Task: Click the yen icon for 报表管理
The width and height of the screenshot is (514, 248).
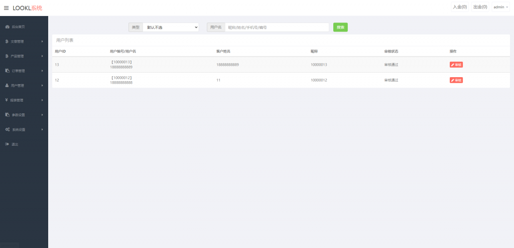Action: tap(7, 100)
